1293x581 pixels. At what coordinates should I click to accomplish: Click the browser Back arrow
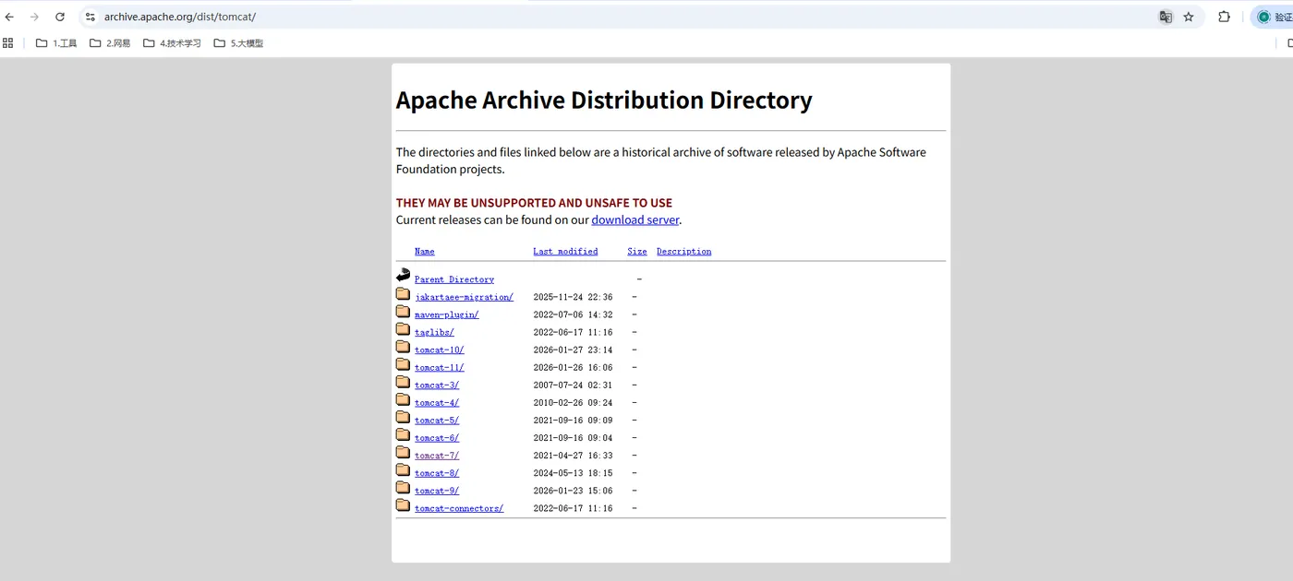coord(9,17)
